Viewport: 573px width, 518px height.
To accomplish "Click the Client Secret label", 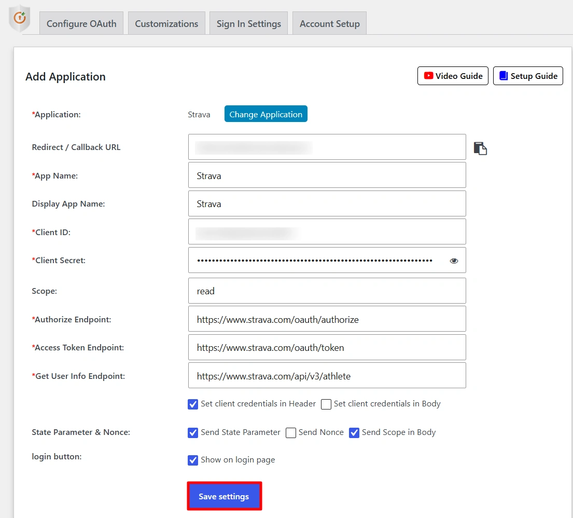I will coord(59,261).
